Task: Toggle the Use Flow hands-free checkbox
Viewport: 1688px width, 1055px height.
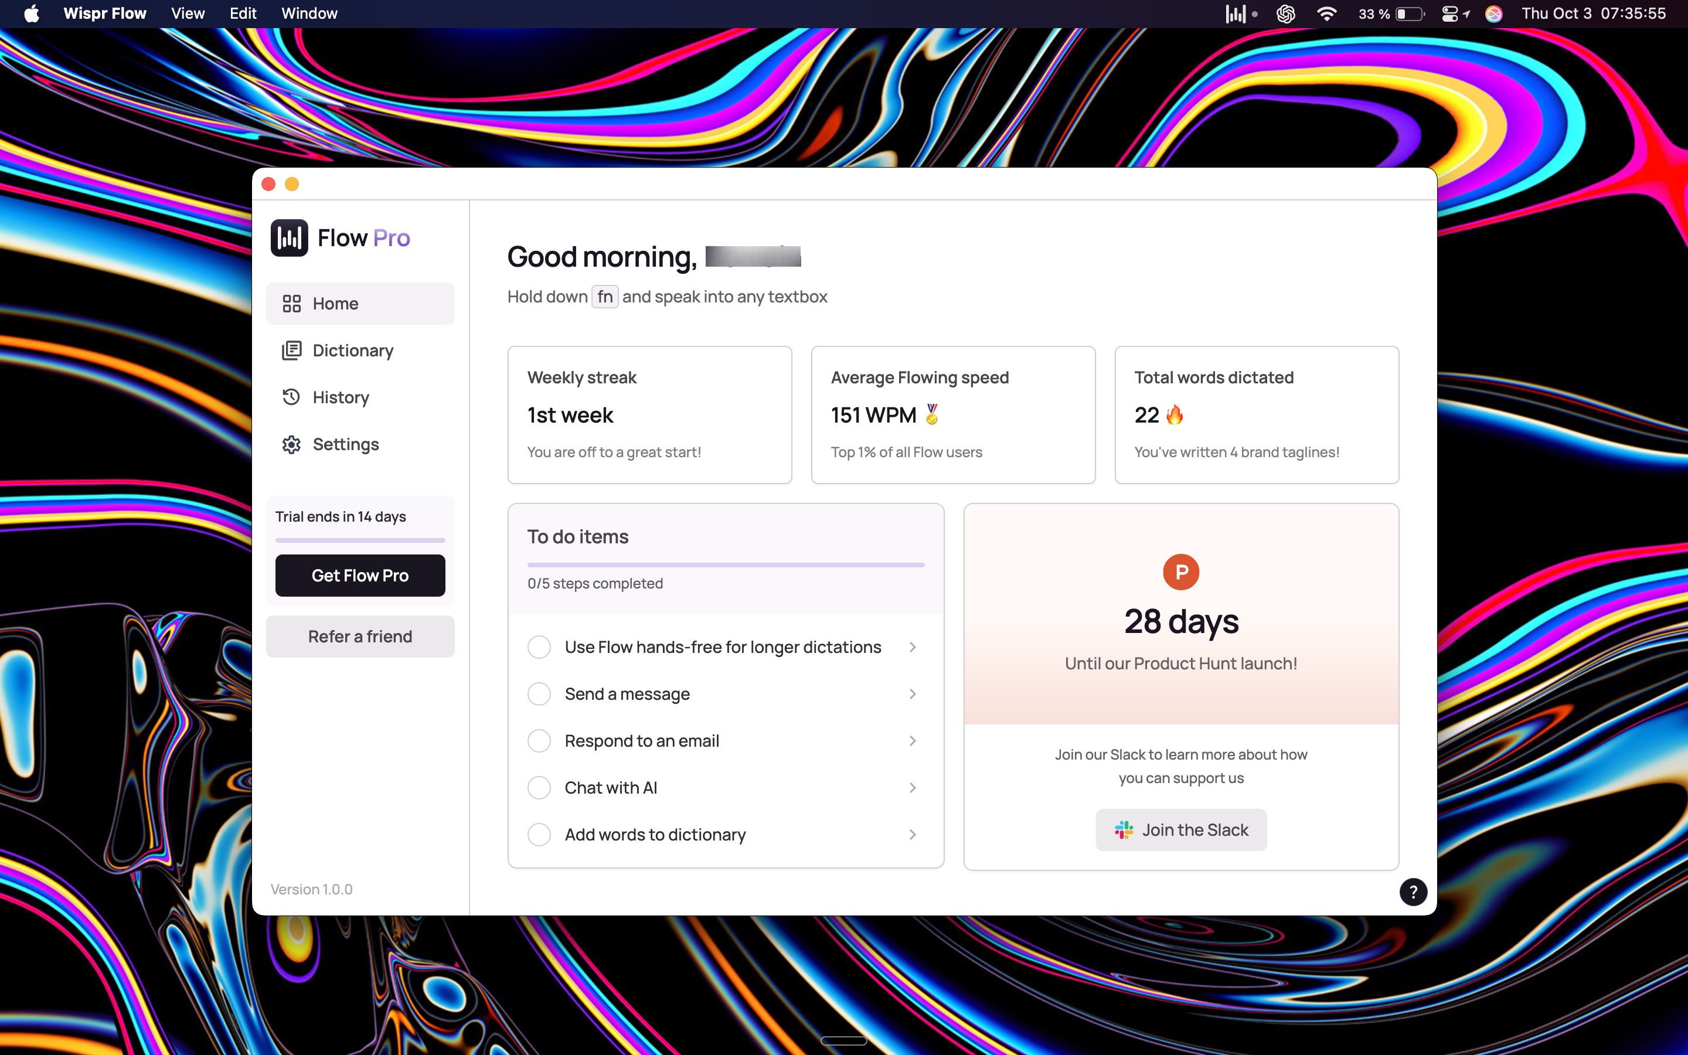Action: click(540, 646)
